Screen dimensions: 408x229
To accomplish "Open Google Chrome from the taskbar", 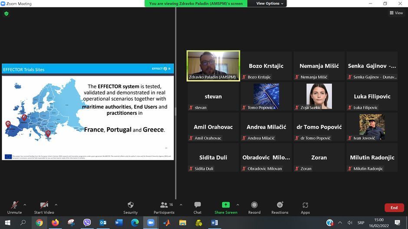I will tap(39, 223).
